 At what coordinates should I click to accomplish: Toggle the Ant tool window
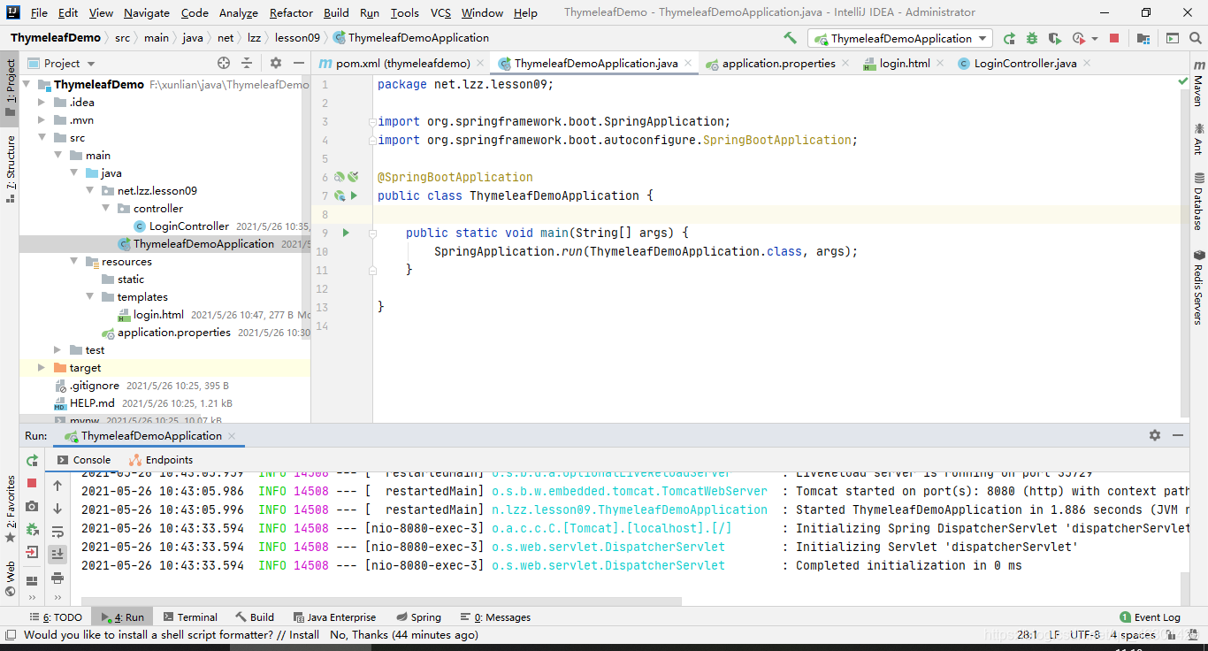[1198, 139]
